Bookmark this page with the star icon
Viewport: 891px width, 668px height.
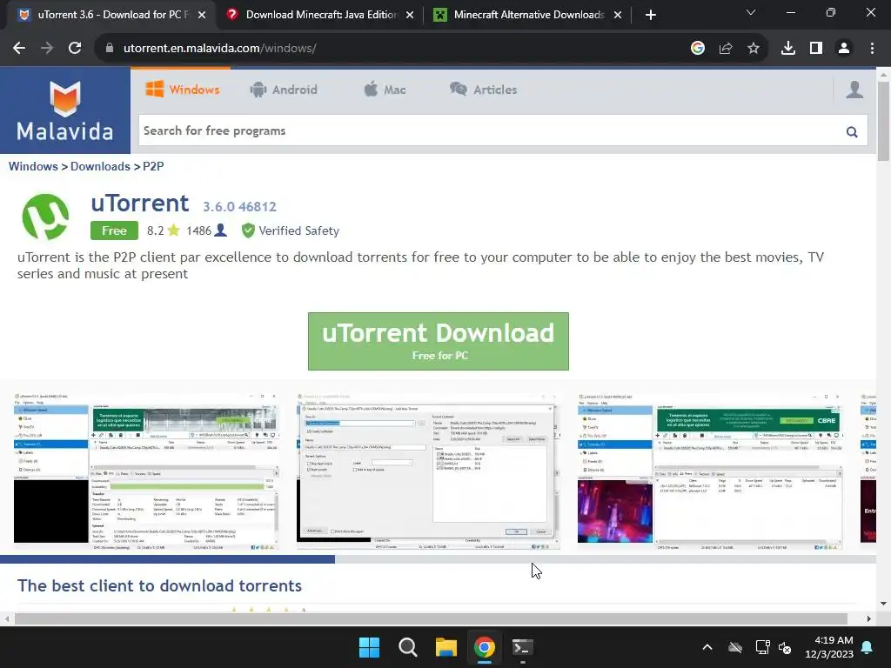point(754,49)
